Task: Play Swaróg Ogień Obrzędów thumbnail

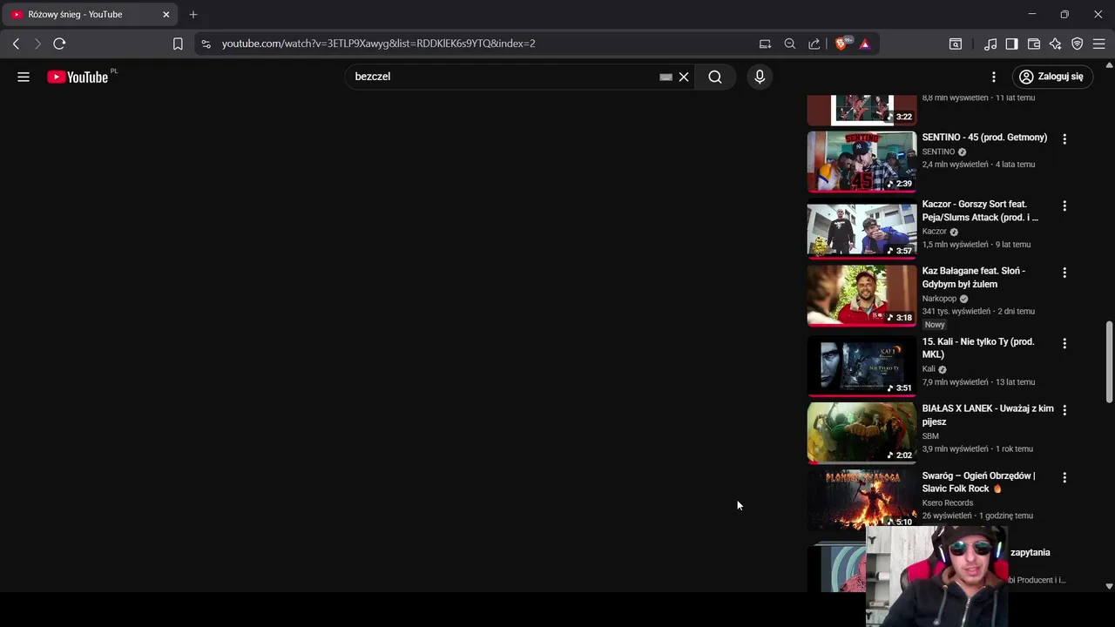Action: pos(862,500)
